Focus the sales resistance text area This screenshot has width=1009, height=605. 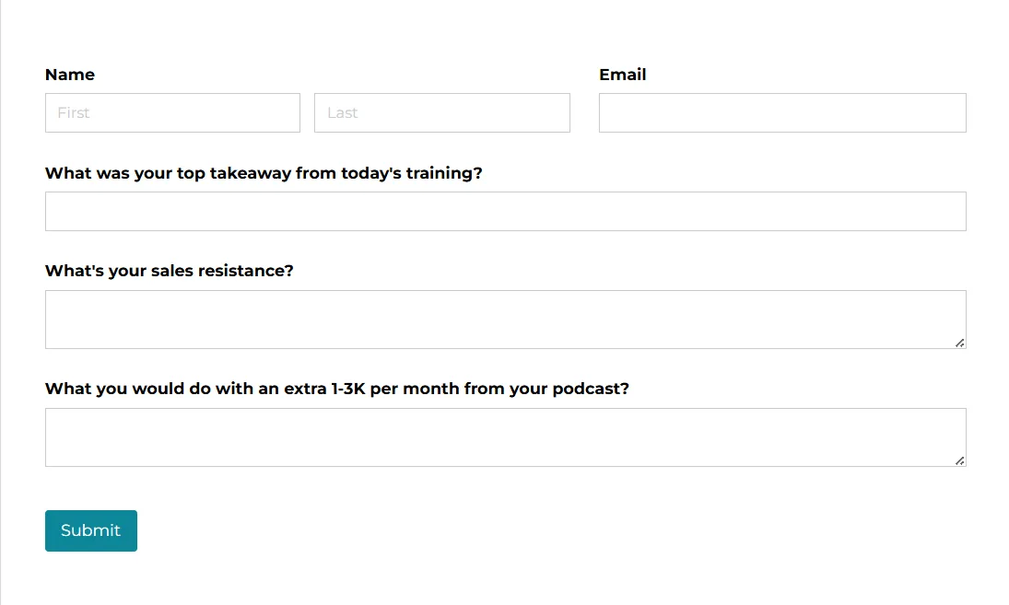pyautogui.click(x=505, y=320)
